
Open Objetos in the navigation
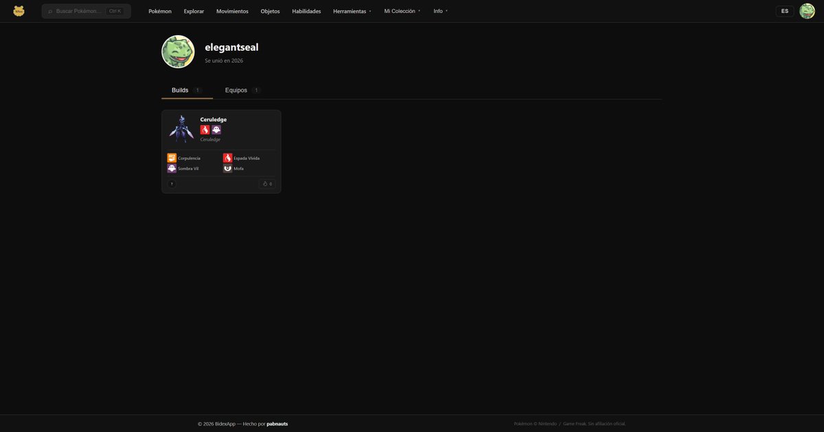coord(270,11)
